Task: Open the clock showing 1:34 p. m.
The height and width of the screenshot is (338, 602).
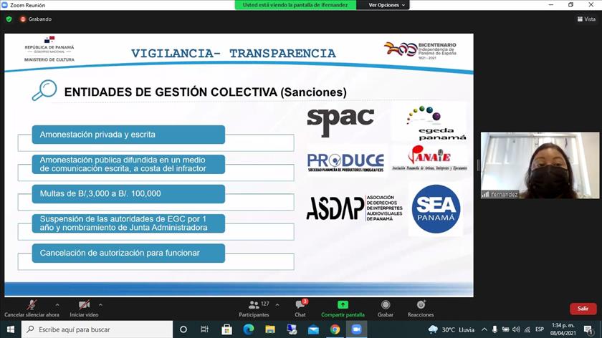Action: (563, 329)
